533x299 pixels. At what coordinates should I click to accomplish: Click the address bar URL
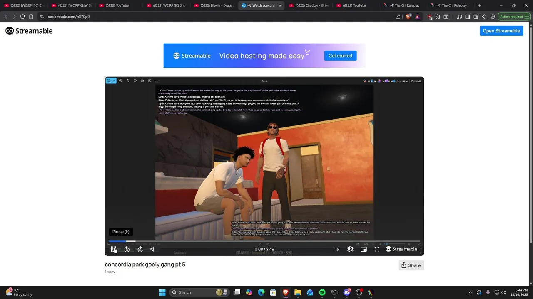click(69, 17)
